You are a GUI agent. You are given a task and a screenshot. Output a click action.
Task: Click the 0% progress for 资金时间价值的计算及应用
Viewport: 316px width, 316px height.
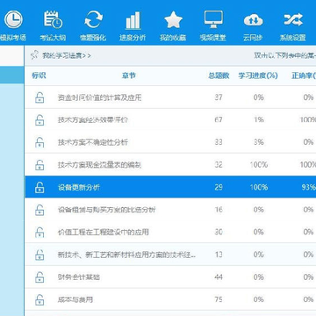pyautogui.click(x=259, y=97)
